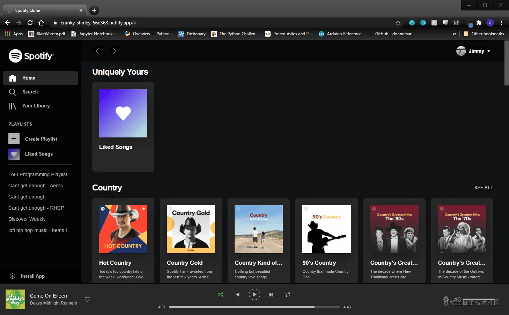The height and width of the screenshot is (315, 509).
Task: Click the song progress bar
Action: tap(254, 307)
